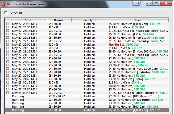
Task: Check the box for $10.50 NL Hold'em [Super-Knockout]
Action: (7, 93)
